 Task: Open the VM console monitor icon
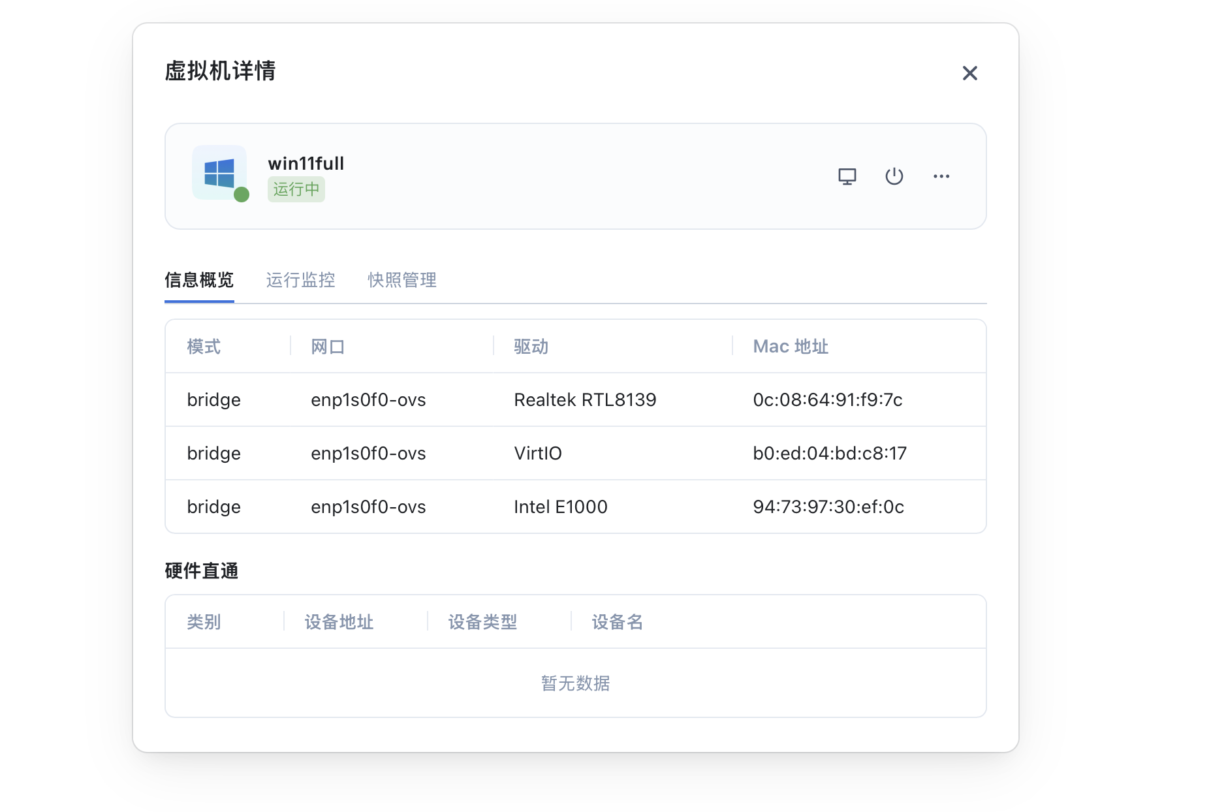pos(847,176)
